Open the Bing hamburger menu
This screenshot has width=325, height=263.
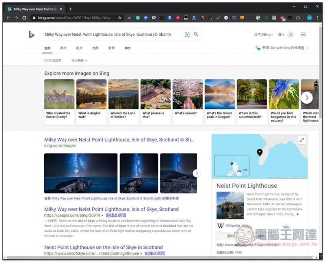[303, 35]
